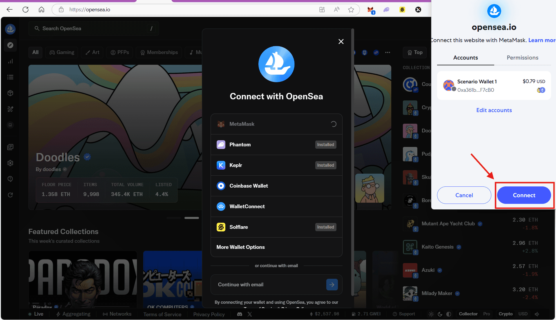Select the first carousel slide indicator

174,218
